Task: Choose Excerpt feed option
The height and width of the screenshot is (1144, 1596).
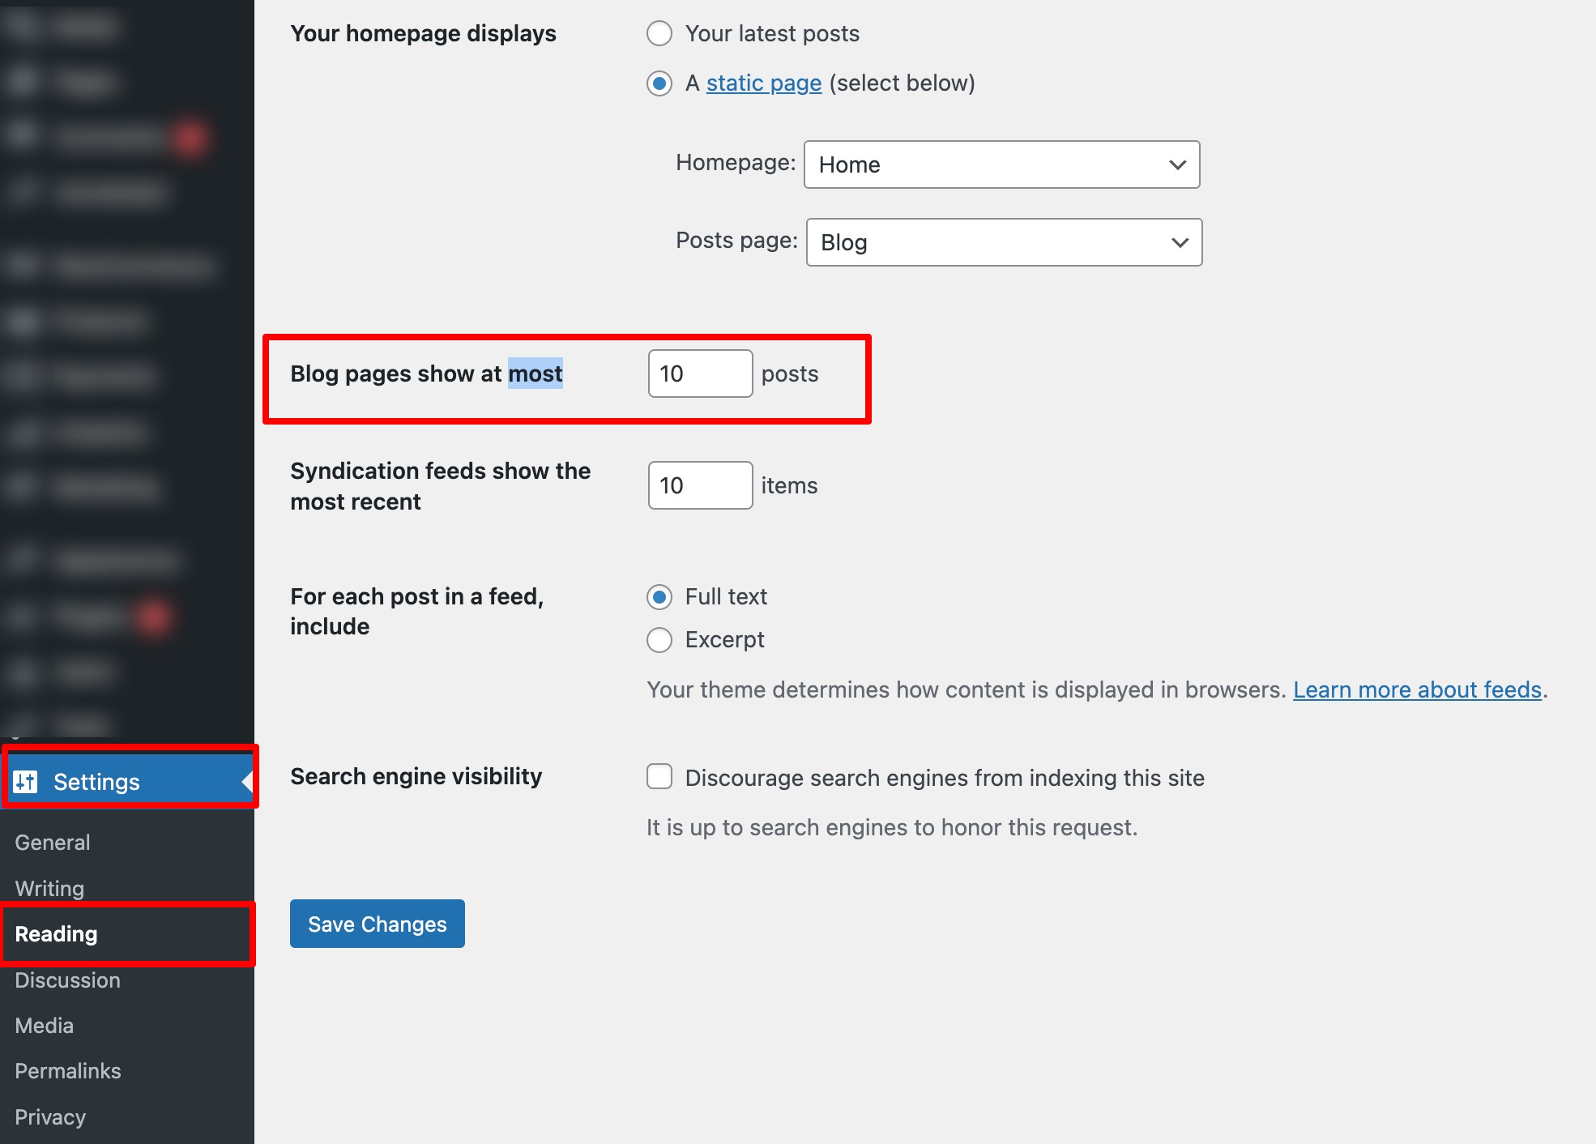Action: [x=659, y=640]
